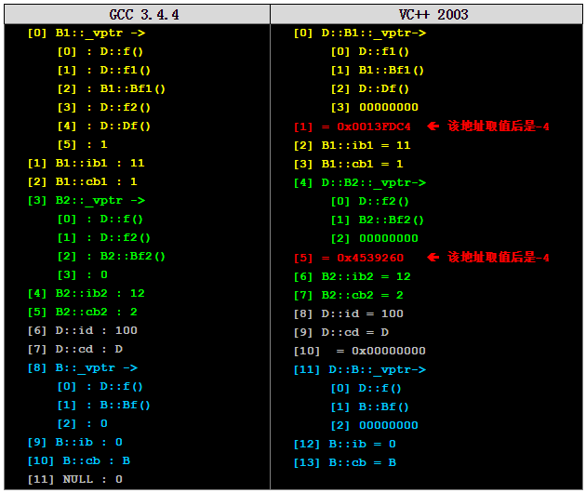Select the D::id : 100 row in GCC
586x493 pixels.
coord(83,330)
